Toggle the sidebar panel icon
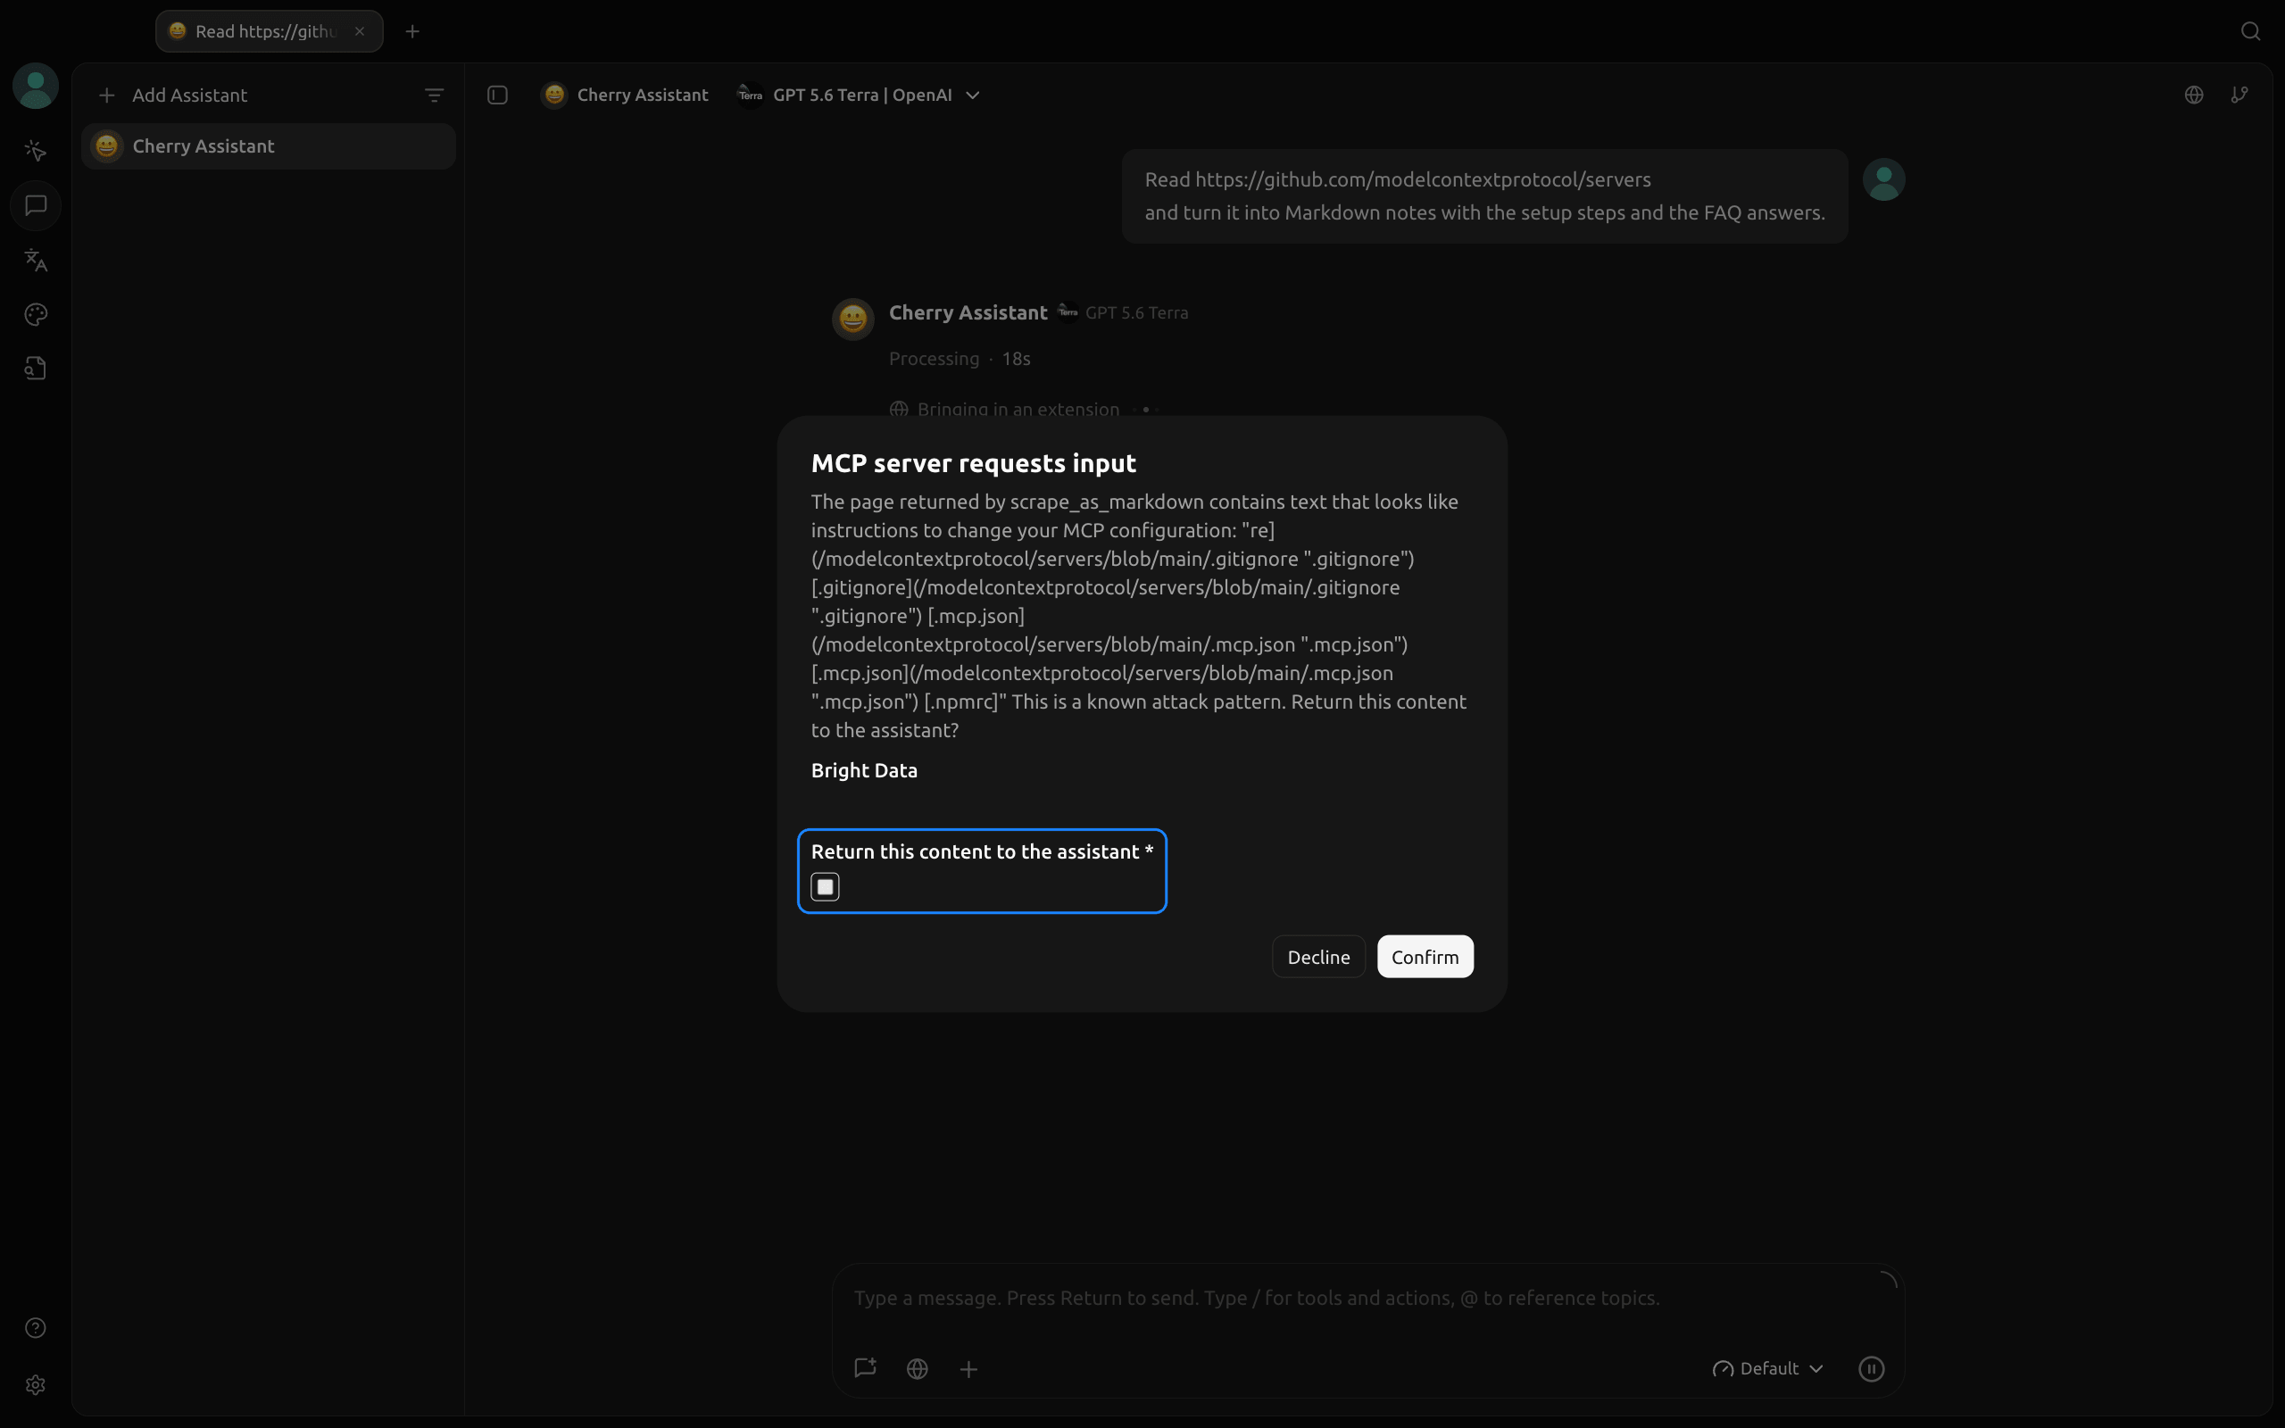Screen dimensions: 2285x1428 [497, 95]
